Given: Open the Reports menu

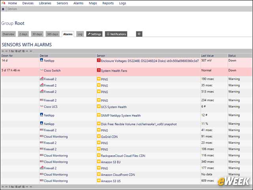Looking at the screenshot, I should [x=108, y=3].
